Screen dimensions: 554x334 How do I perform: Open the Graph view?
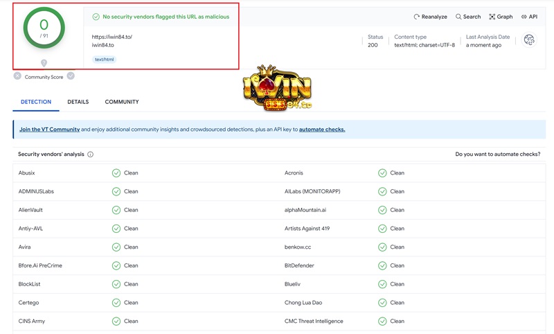point(501,17)
